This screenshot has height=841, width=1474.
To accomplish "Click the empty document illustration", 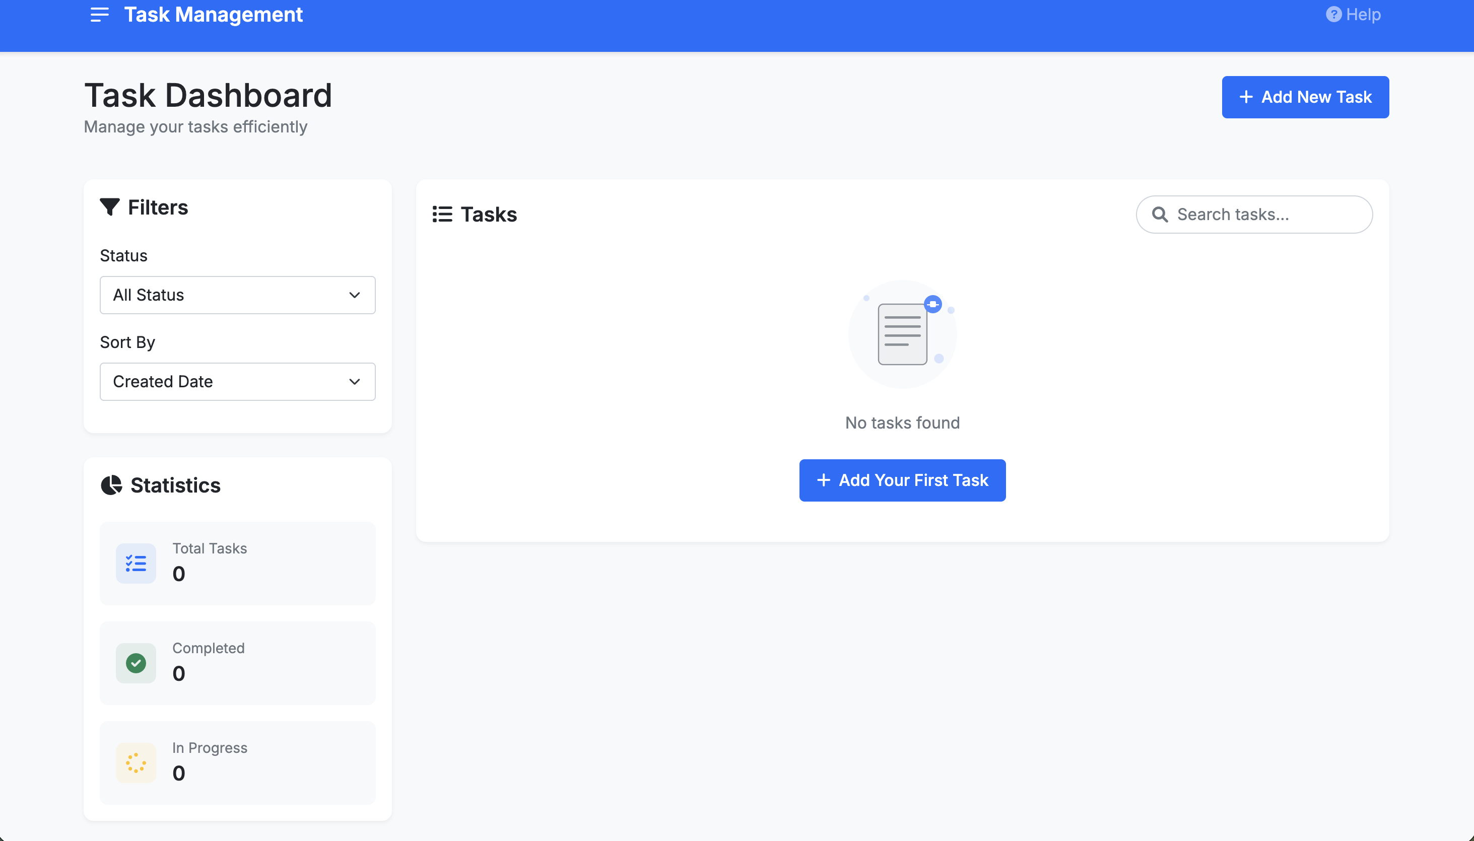I will tap(902, 334).
